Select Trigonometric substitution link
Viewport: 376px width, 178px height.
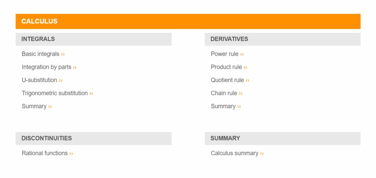pyautogui.click(x=55, y=93)
